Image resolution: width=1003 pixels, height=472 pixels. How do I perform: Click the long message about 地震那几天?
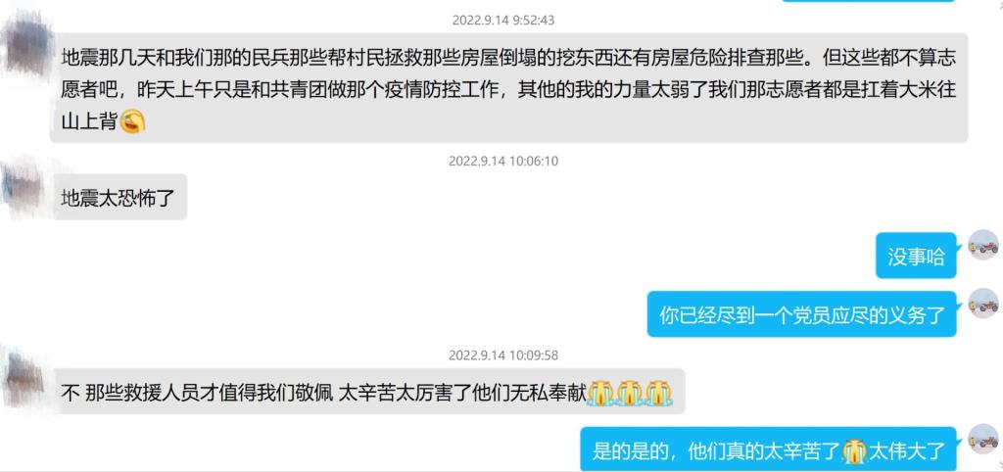[x=508, y=88]
